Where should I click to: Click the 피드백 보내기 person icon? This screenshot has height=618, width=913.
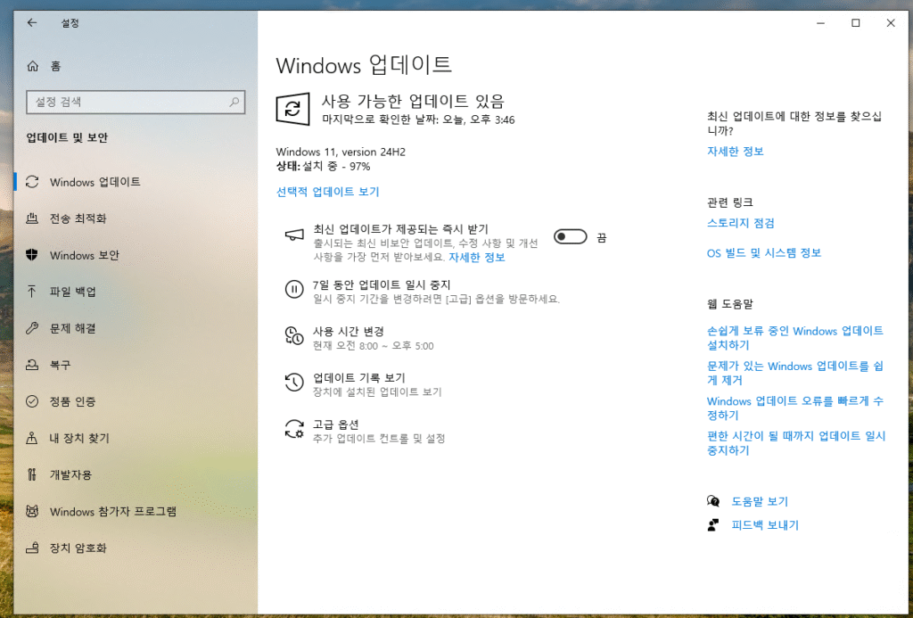tap(713, 524)
